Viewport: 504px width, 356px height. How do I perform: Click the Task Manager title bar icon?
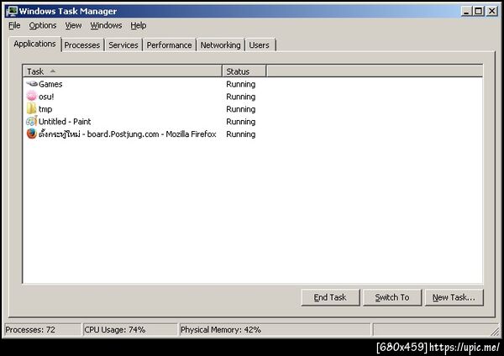12,11
